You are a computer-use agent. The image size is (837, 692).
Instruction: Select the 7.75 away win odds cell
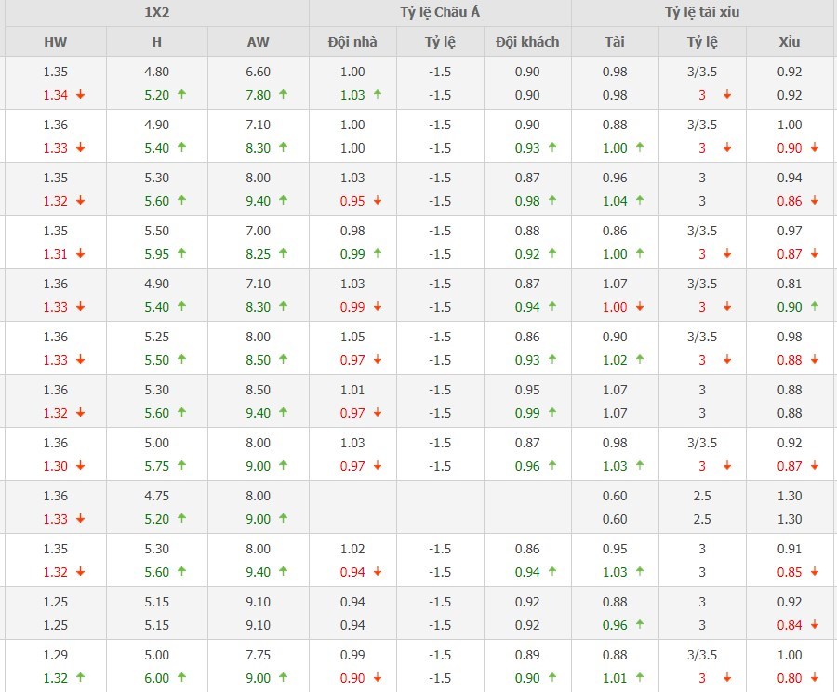coord(258,655)
